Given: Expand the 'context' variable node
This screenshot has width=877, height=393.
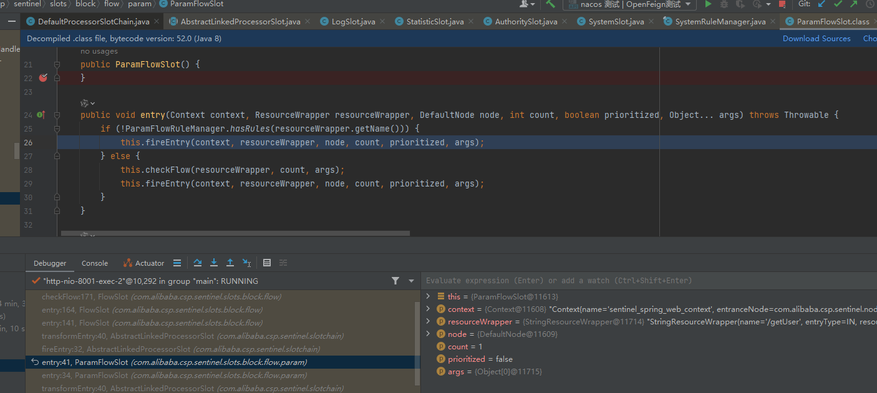Looking at the screenshot, I should pyautogui.click(x=428, y=309).
